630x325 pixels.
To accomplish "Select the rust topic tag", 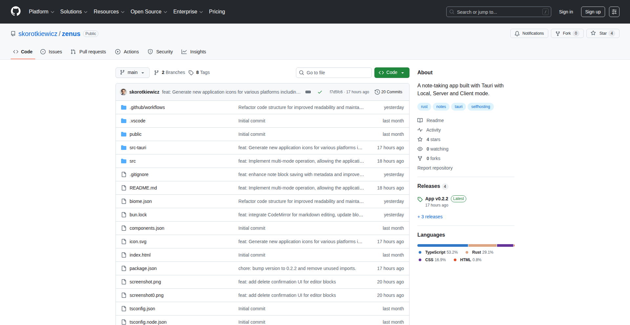I will point(424,107).
